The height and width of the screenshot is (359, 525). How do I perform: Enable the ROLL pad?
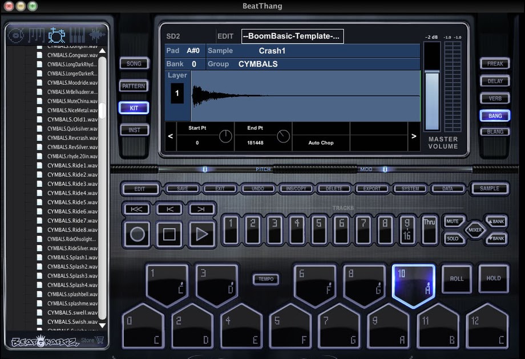(457, 279)
